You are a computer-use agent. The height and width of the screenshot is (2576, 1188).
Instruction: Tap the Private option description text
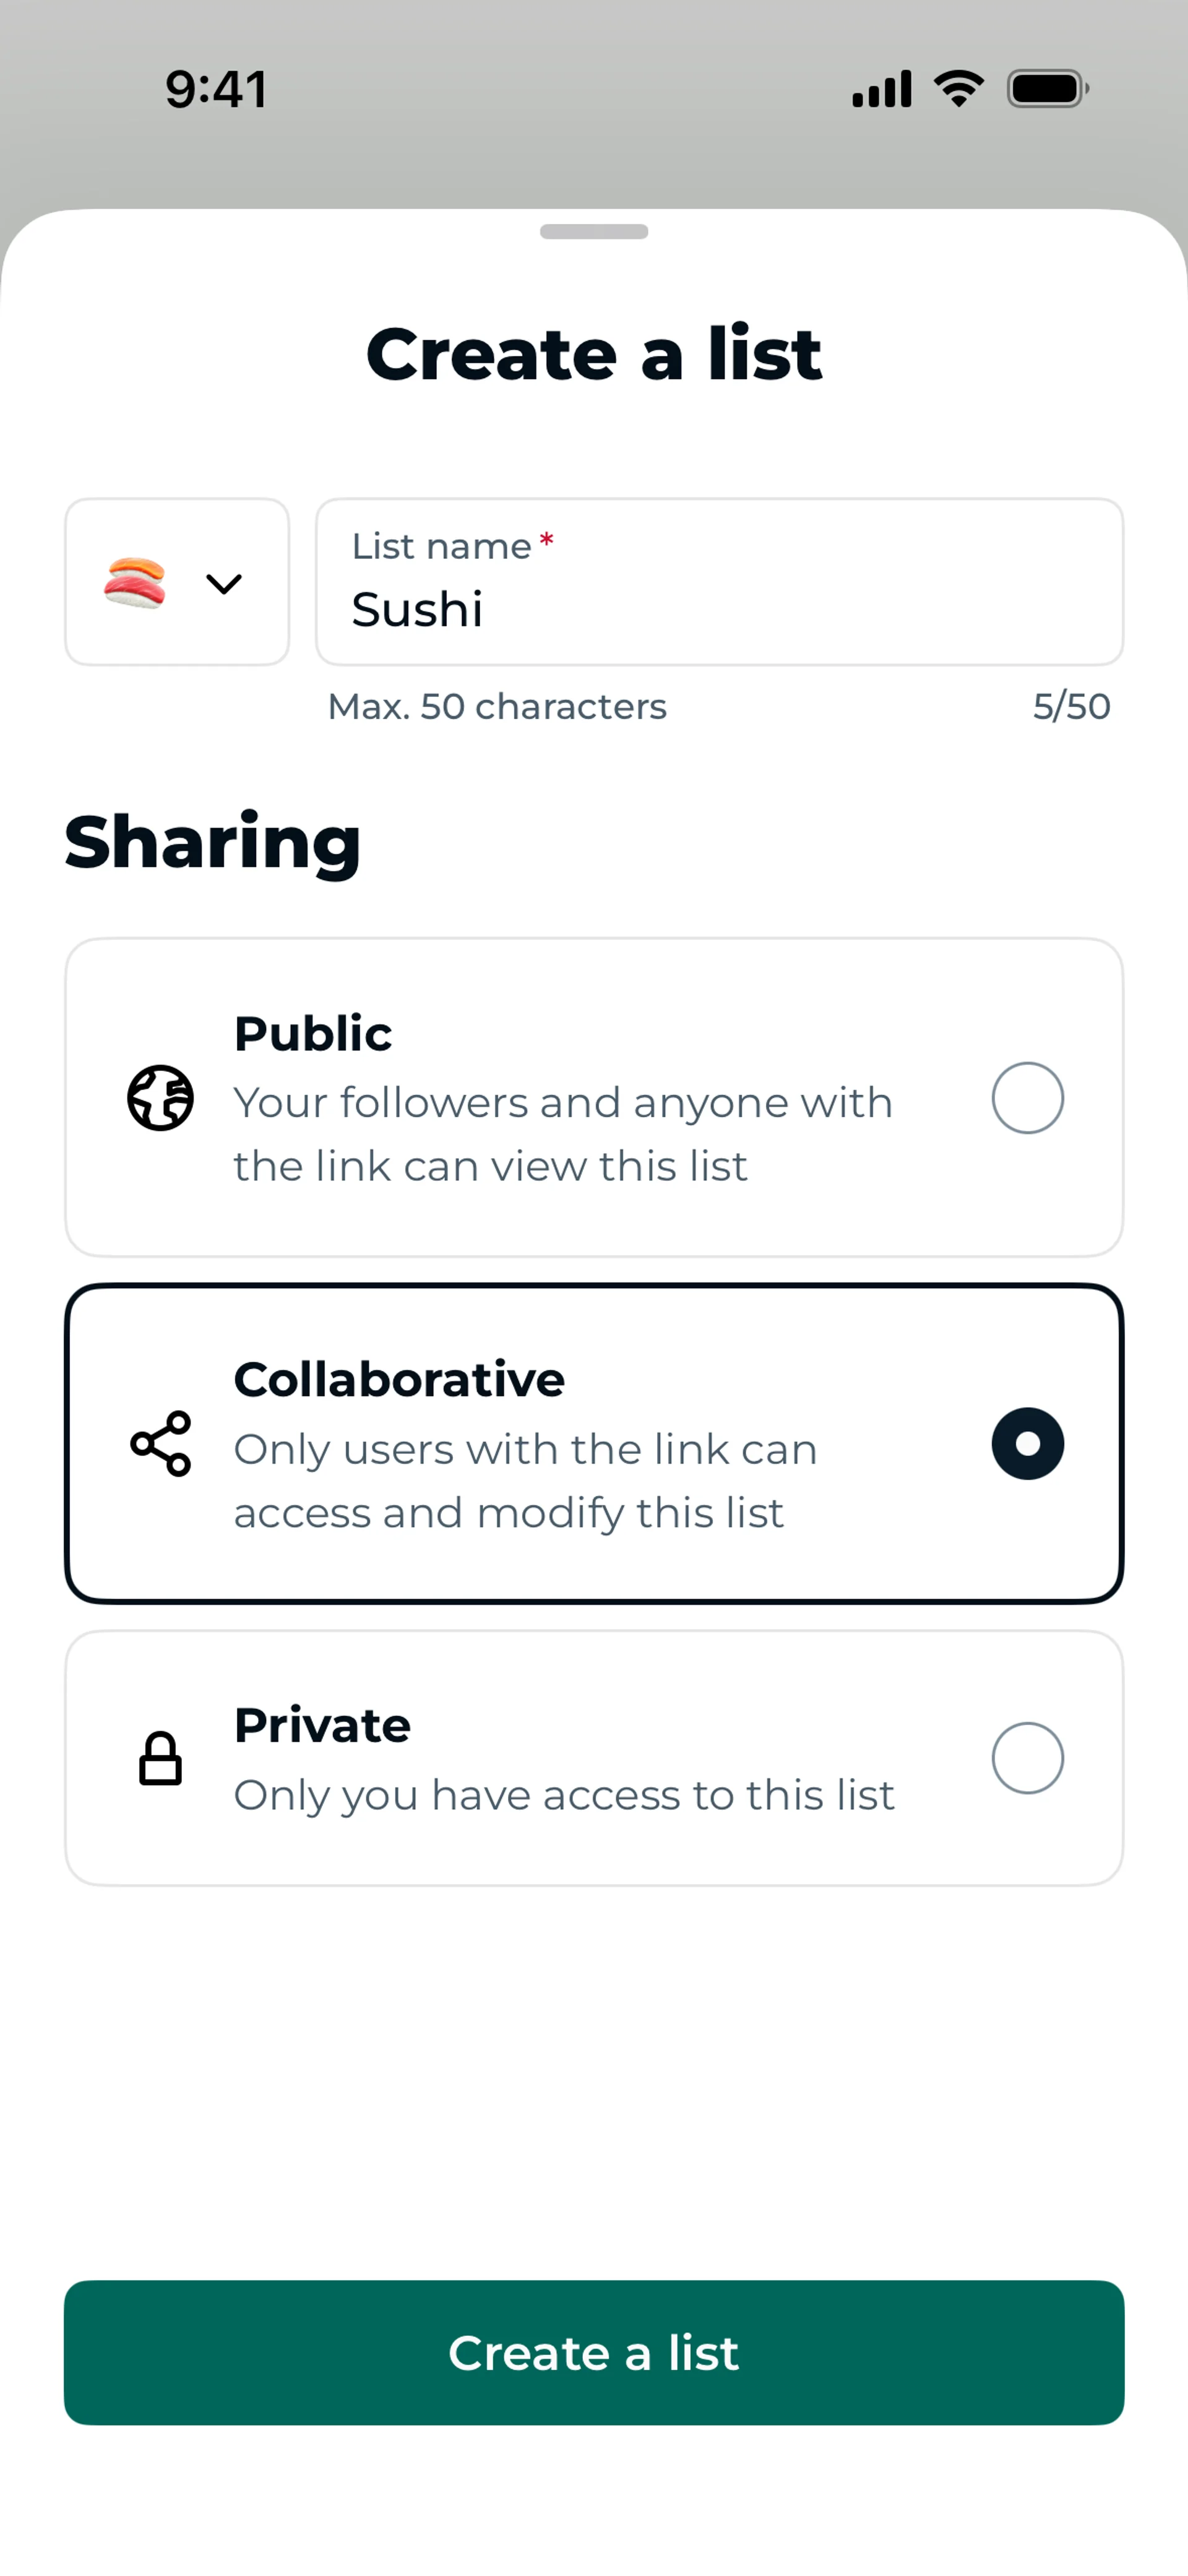click(564, 1796)
